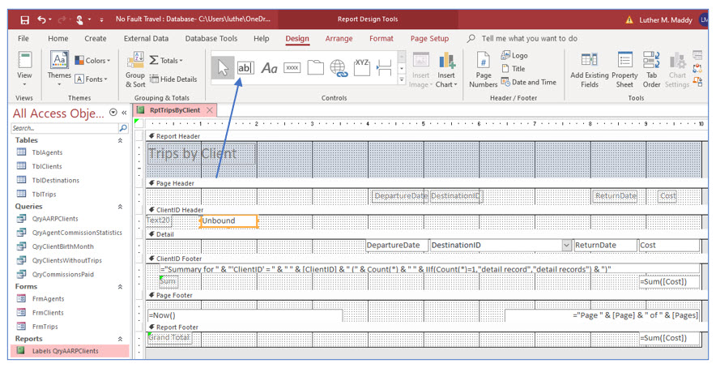Click the navigation pane Search box
Image resolution: width=716 pixels, height=368 pixels.
[65, 128]
